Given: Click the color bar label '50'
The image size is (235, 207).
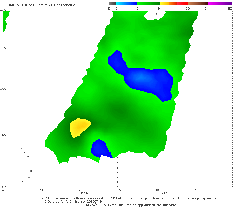Looking at the screenshot, I should pyautogui.click(x=188, y=9).
